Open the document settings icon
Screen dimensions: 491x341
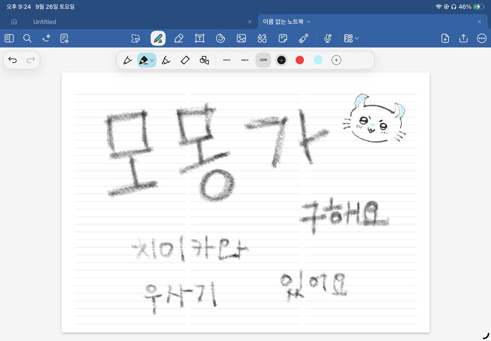pos(64,38)
